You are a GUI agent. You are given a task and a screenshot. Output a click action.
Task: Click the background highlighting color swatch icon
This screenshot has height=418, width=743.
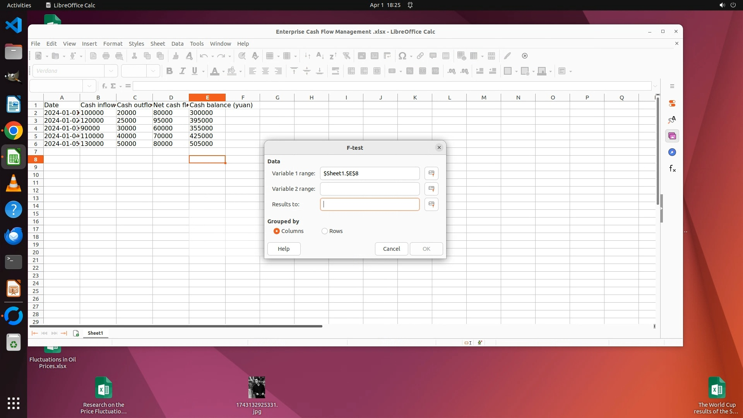pos(232,71)
